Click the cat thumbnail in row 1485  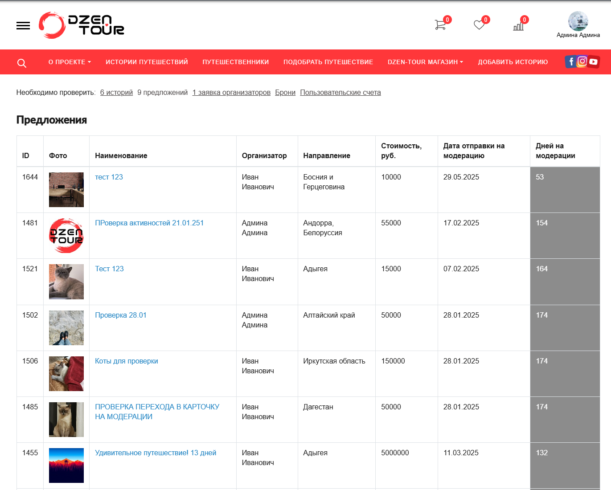tap(66, 420)
